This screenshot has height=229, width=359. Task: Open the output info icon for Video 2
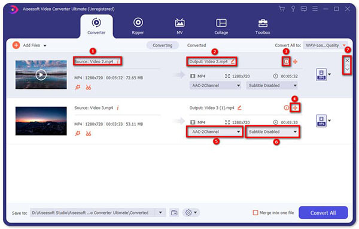point(286,61)
